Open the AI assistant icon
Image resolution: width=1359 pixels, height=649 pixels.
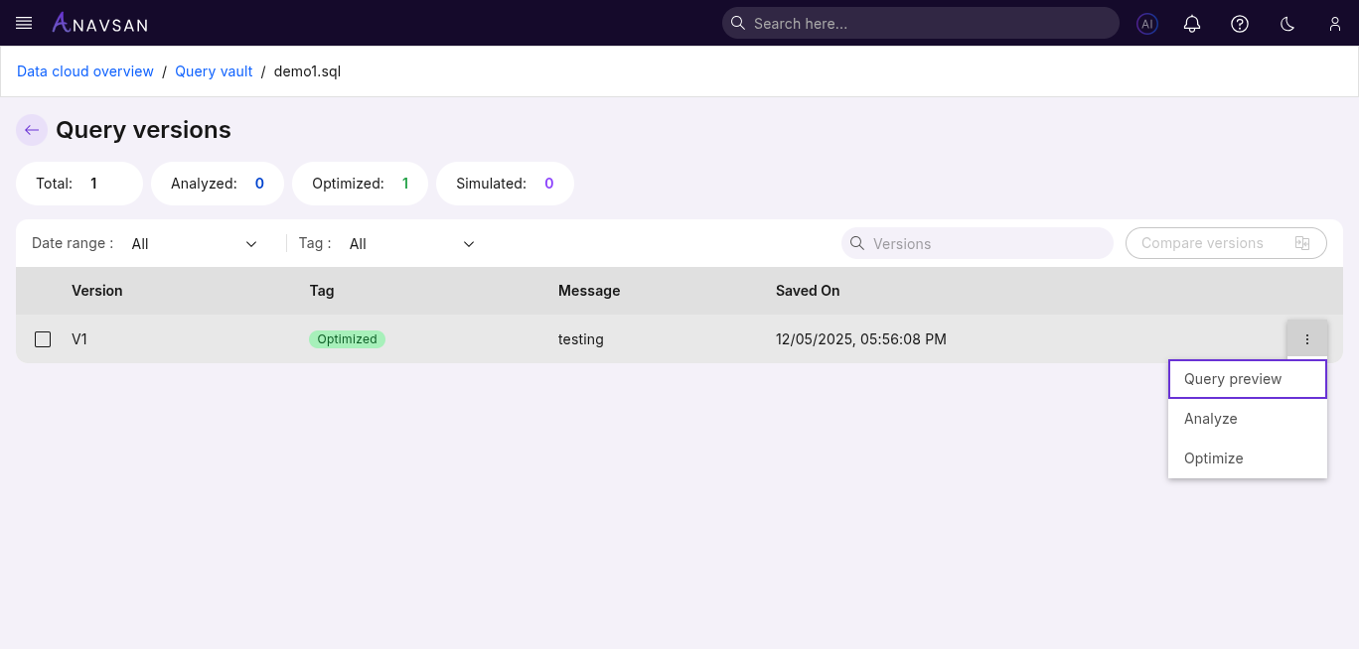[1147, 23]
